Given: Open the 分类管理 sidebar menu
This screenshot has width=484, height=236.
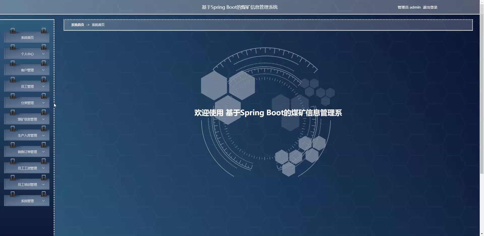Looking at the screenshot, I should (x=27, y=103).
